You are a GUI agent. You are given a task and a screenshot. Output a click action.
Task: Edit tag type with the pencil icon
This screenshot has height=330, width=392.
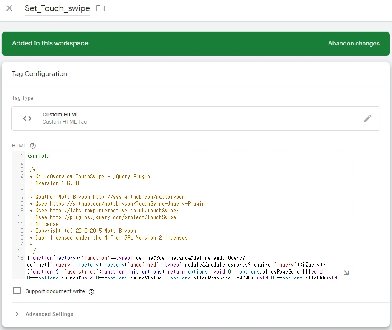(x=367, y=118)
